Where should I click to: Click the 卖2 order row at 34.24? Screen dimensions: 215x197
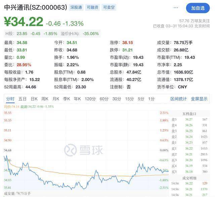click(x=189, y=137)
